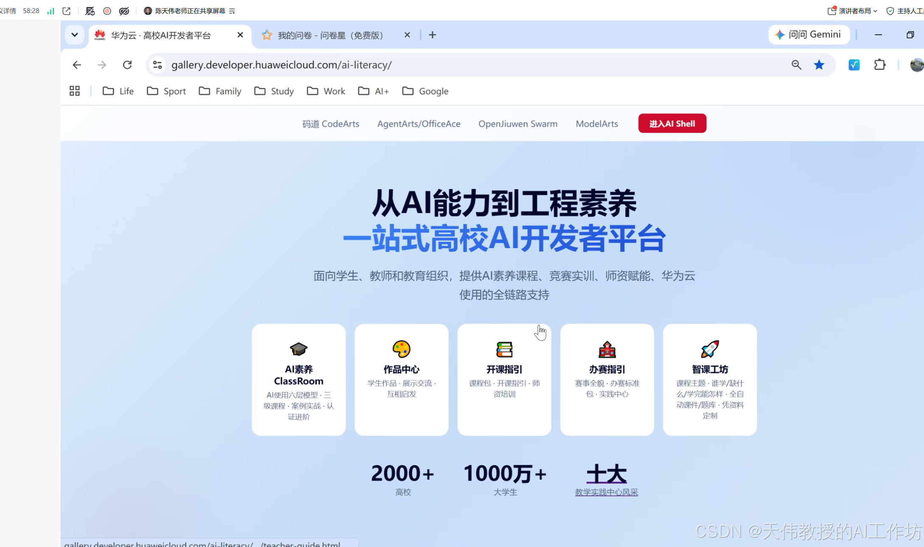
Task: Click the 2000+ 高校 statistic
Action: coord(403,480)
